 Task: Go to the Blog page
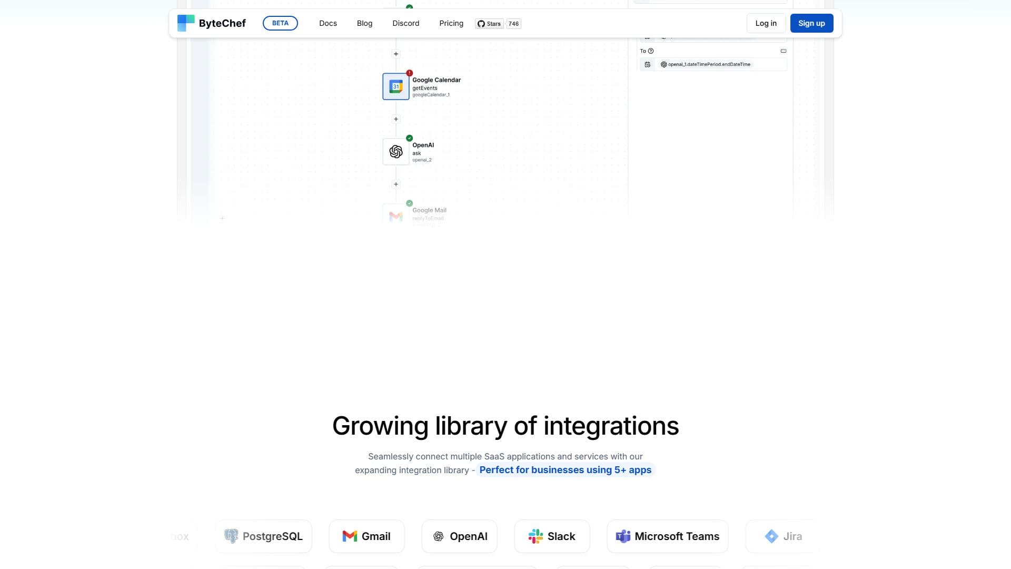point(364,23)
